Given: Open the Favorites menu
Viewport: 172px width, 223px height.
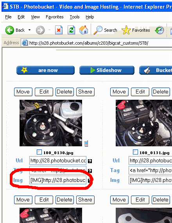Looking at the screenshot, I should point(55,17).
